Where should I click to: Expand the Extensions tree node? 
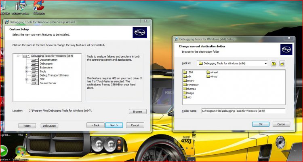27,68
